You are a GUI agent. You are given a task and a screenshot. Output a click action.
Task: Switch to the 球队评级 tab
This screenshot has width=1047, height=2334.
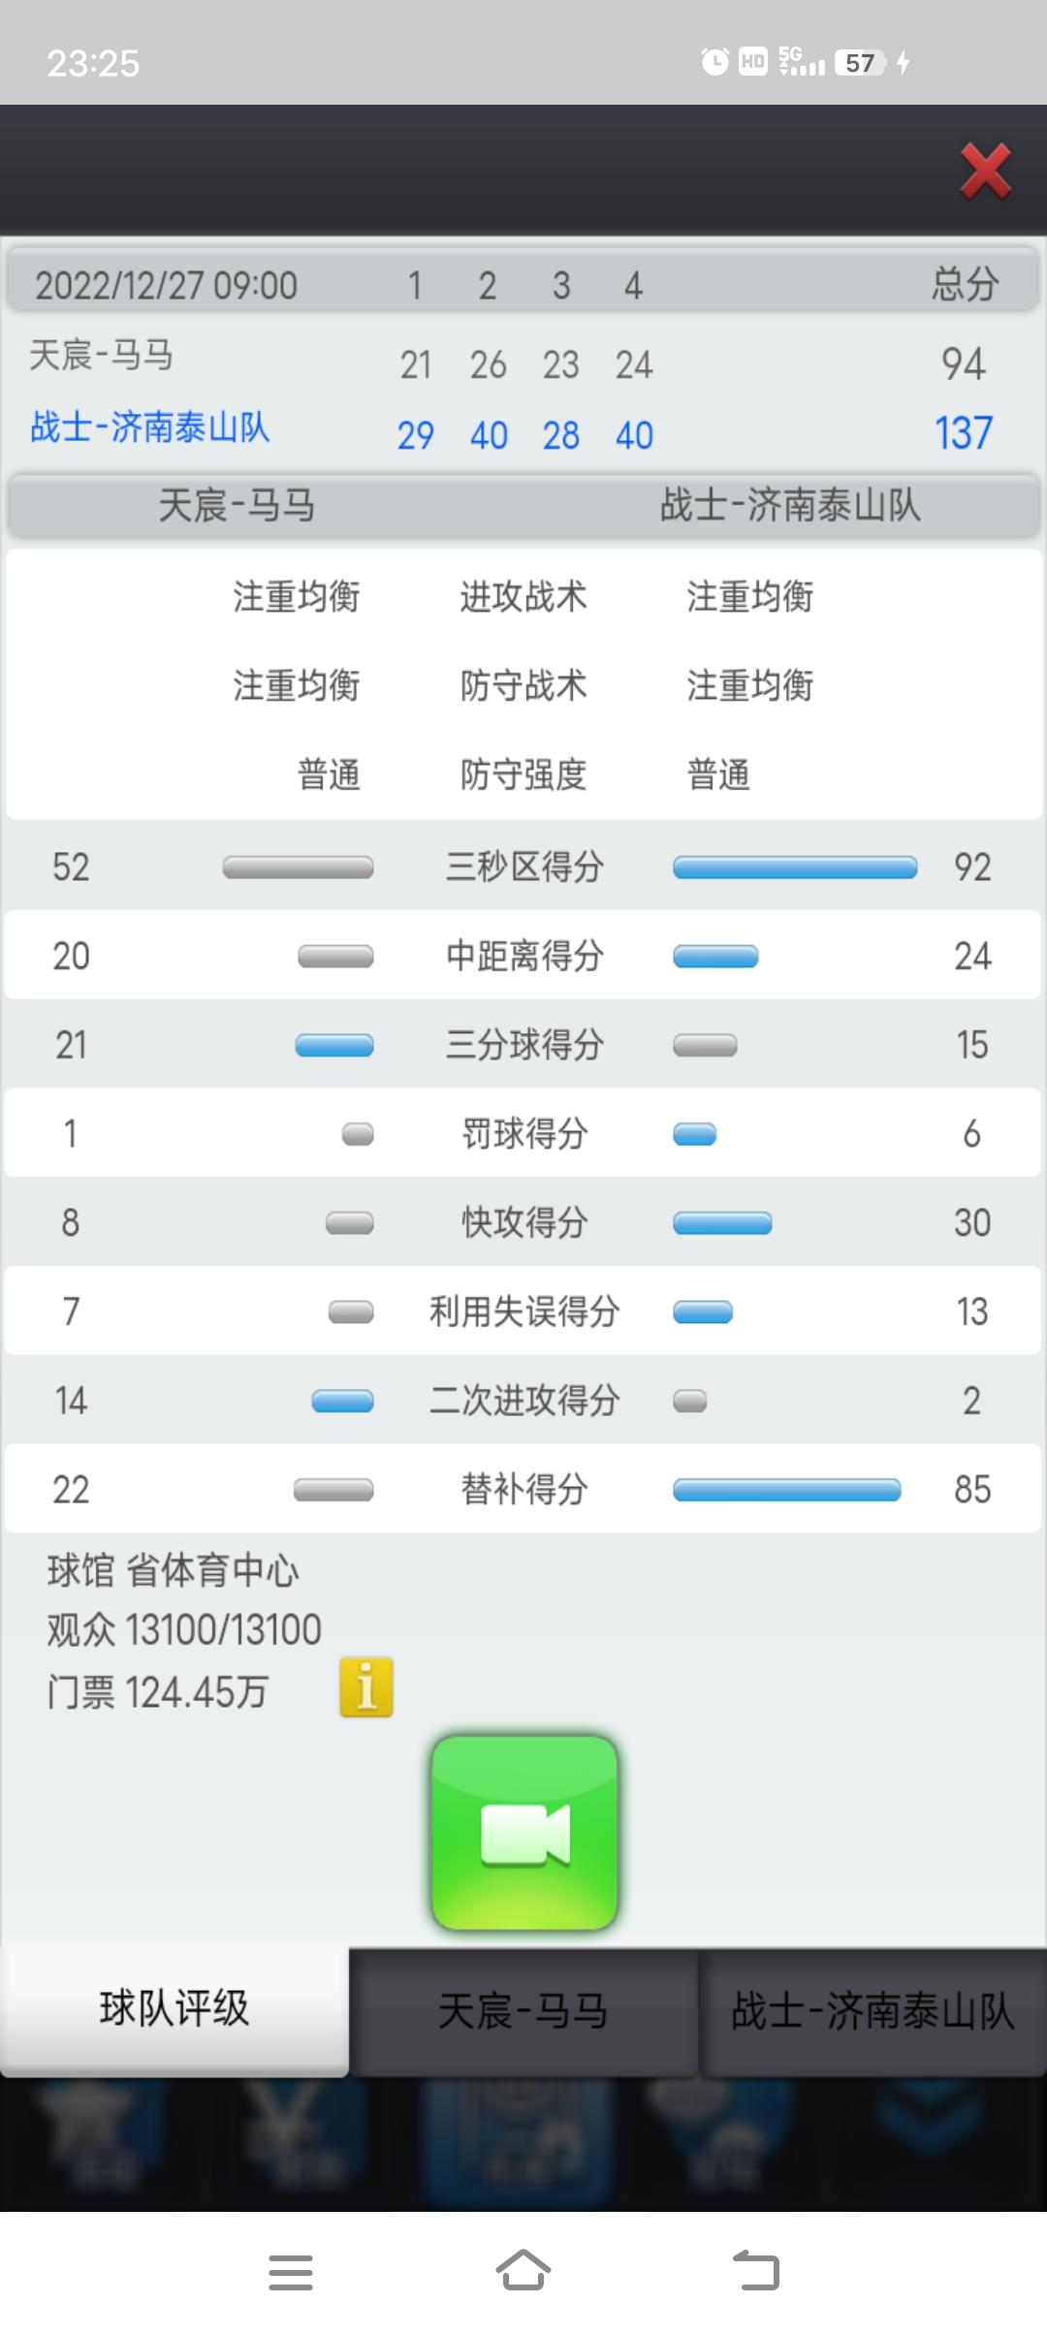(174, 2009)
